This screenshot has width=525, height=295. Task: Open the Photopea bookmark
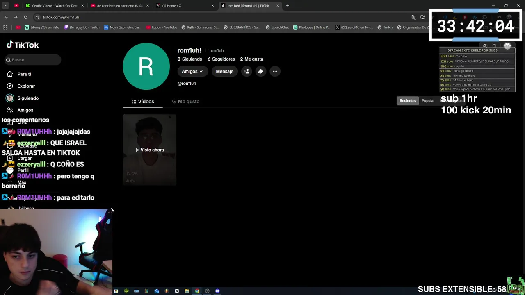(312, 27)
